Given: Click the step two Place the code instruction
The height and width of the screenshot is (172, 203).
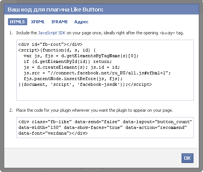Looking at the screenshot, I should [94, 110].
